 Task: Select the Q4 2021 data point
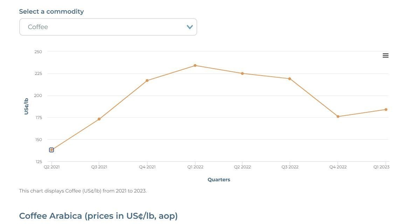tap(147, 80)
